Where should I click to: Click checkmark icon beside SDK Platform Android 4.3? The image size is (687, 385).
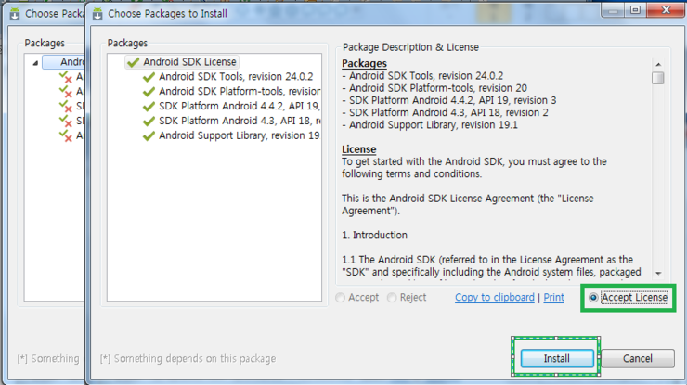point(149,121)
